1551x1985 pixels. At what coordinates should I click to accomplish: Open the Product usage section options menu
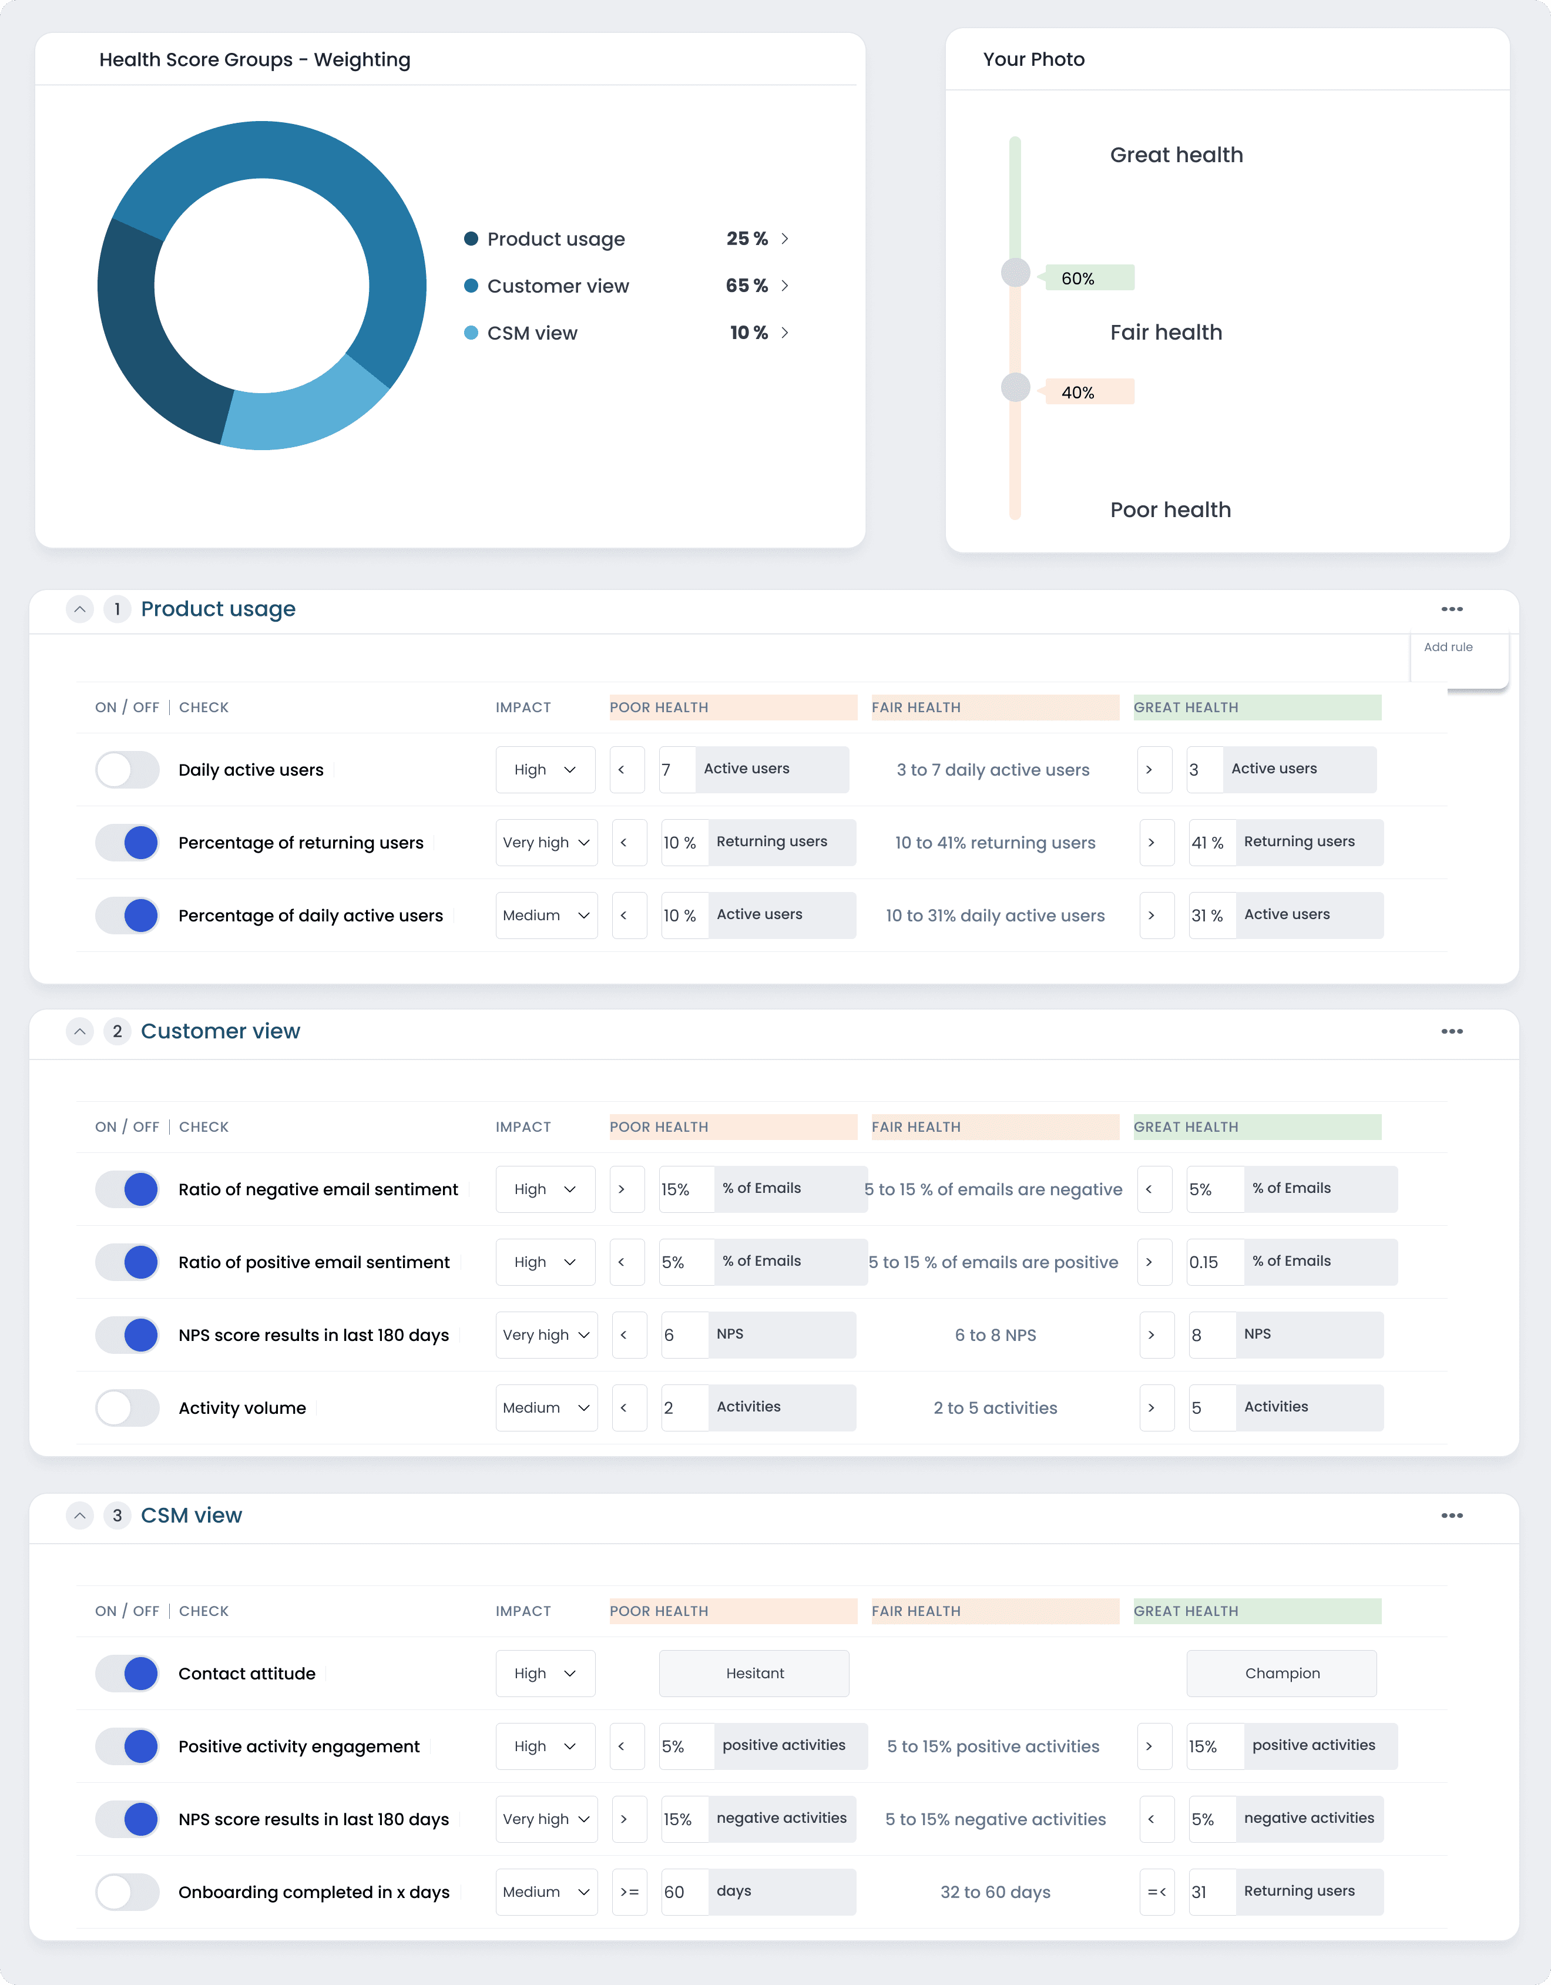click(1452, 609)
